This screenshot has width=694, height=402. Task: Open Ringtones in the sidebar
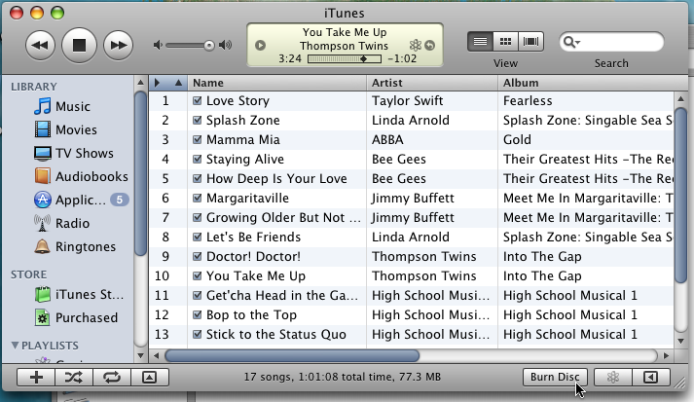pyautogui.click(x=75, y=246)
